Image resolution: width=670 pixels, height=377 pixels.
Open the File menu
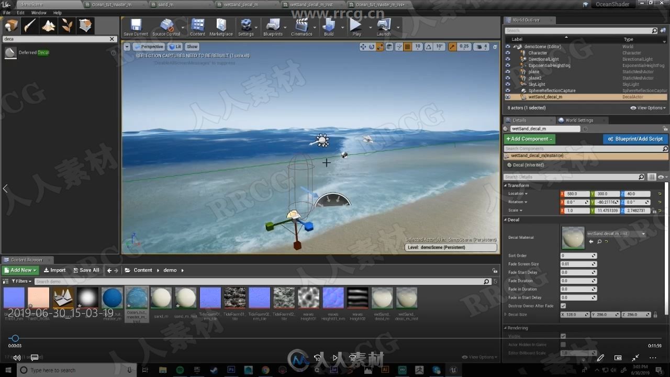[x=7, y=13]
